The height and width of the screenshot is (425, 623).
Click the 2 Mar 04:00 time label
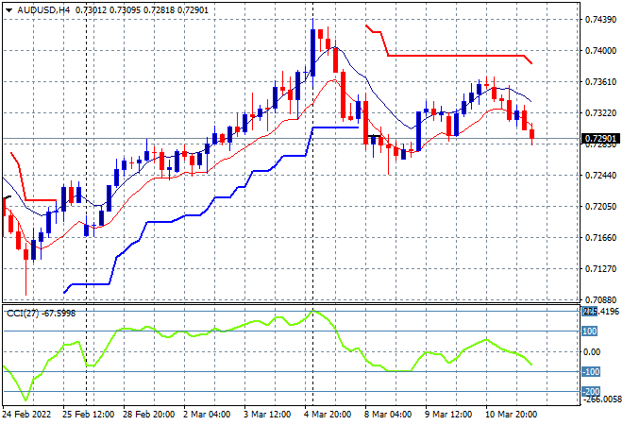[207, 415]
